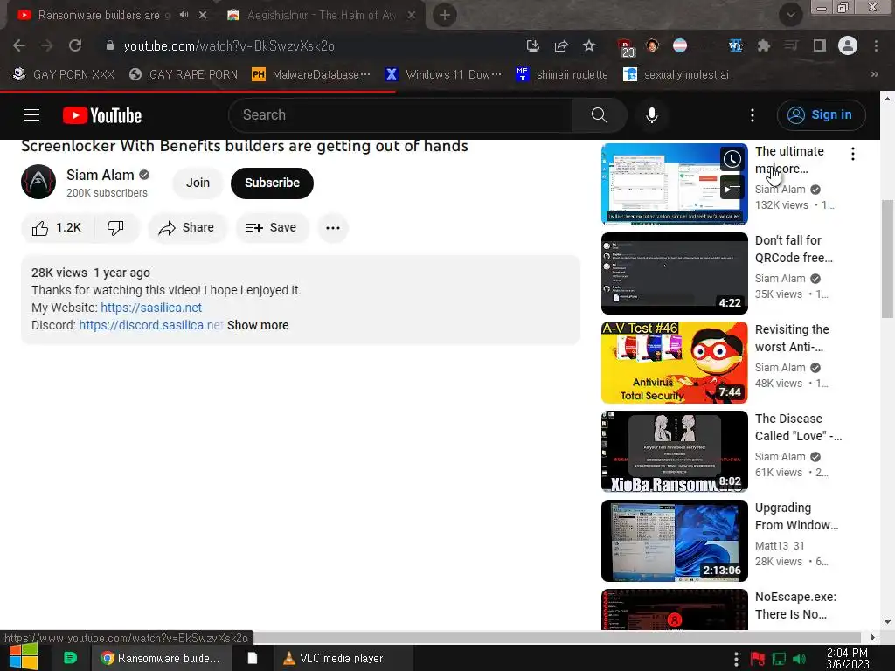Click the share page icon in address bar
This screenshot has height=671, width=895.
click(561, 45)
